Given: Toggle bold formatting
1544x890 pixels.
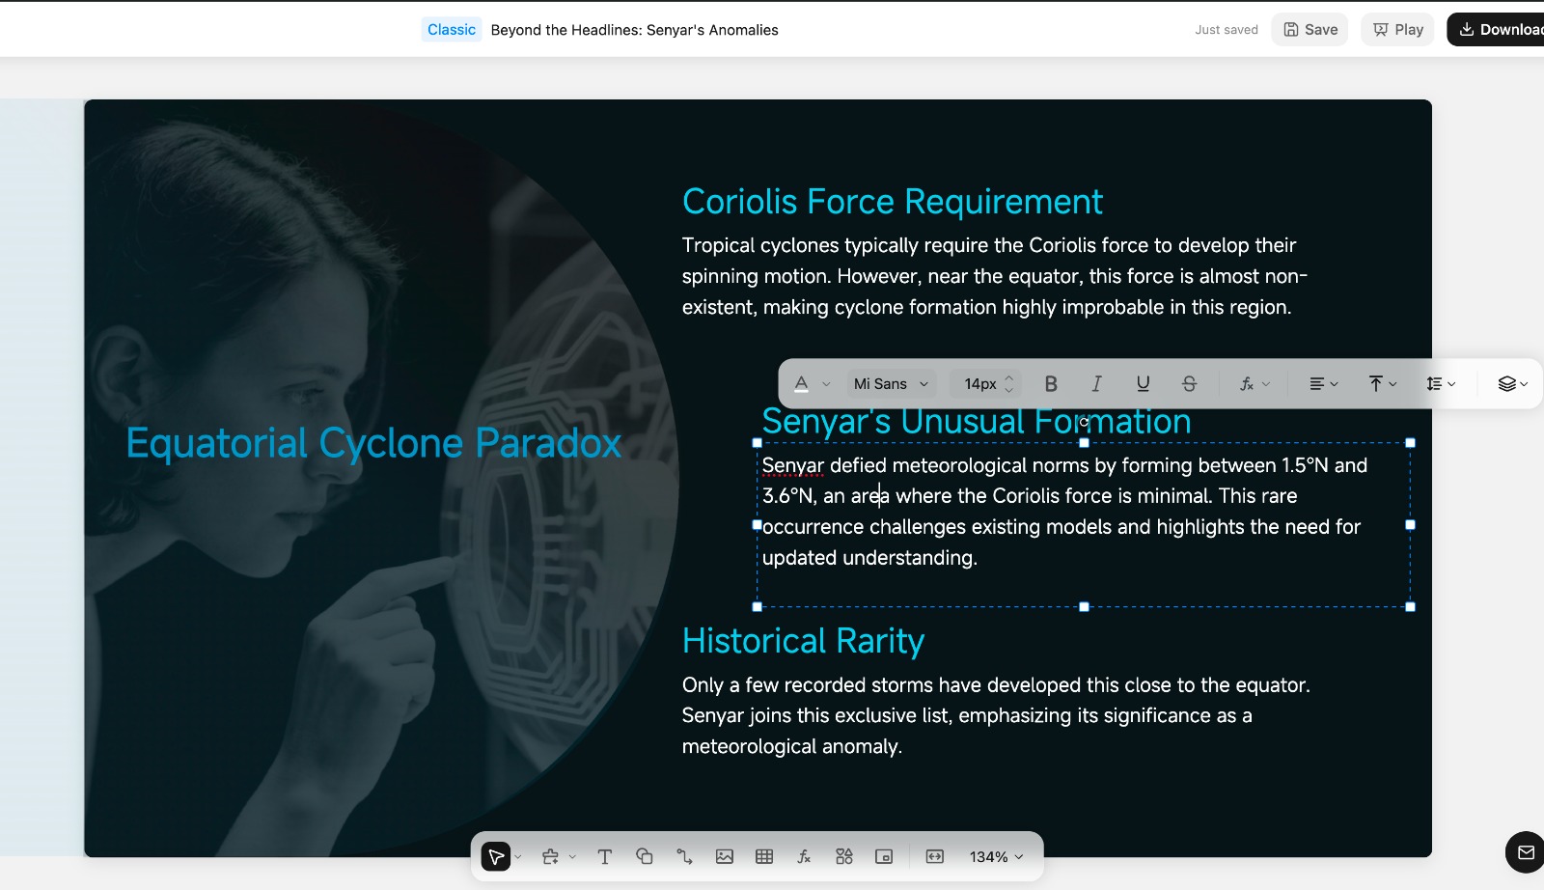Looking at the screenshot, I should [x=1051, y=384].
